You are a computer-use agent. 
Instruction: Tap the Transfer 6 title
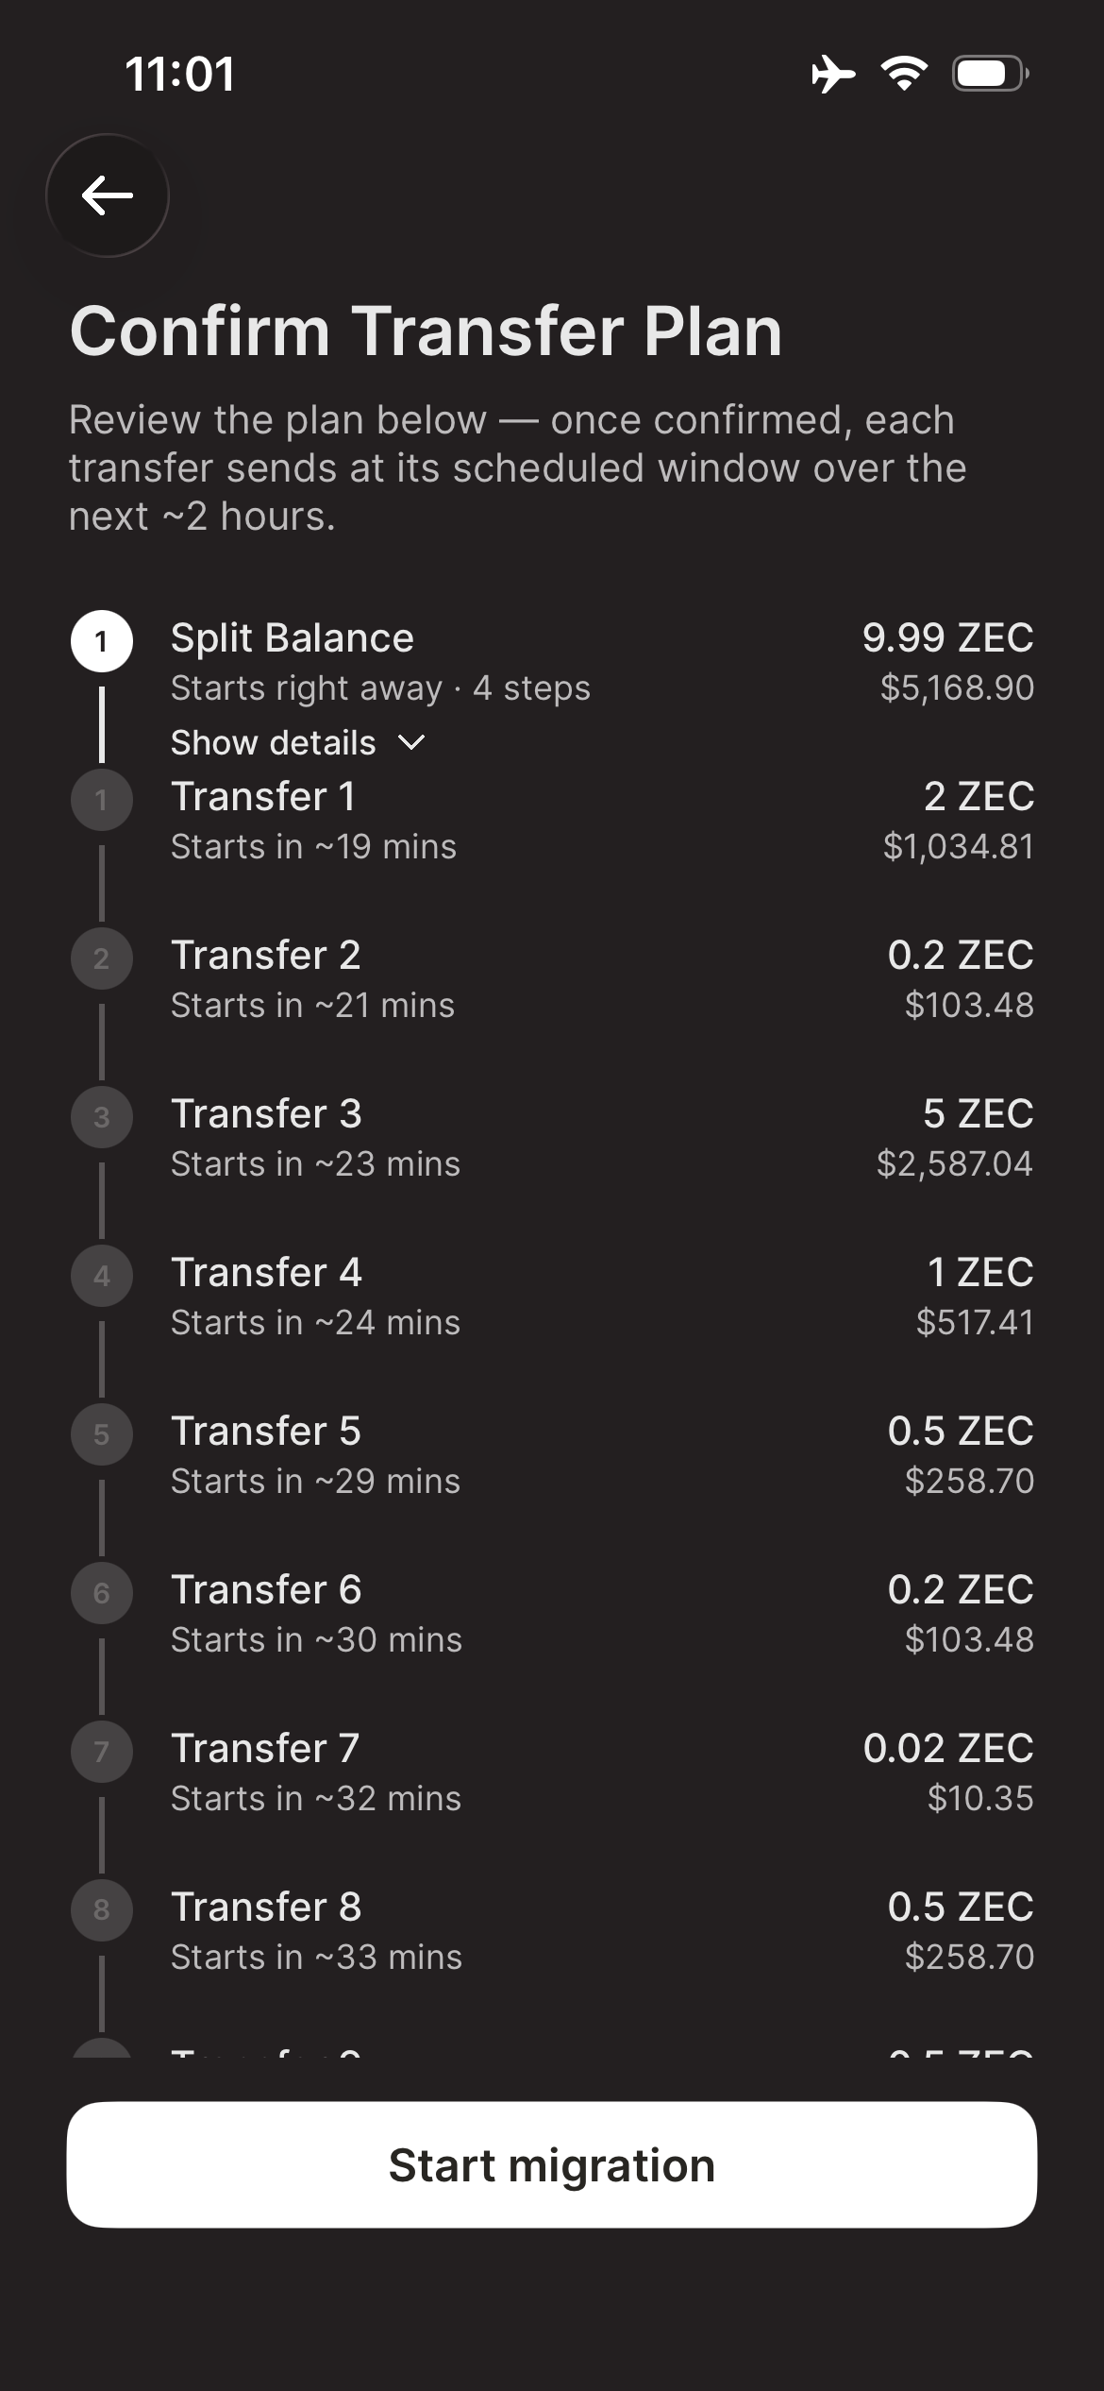pos(266,1589)
